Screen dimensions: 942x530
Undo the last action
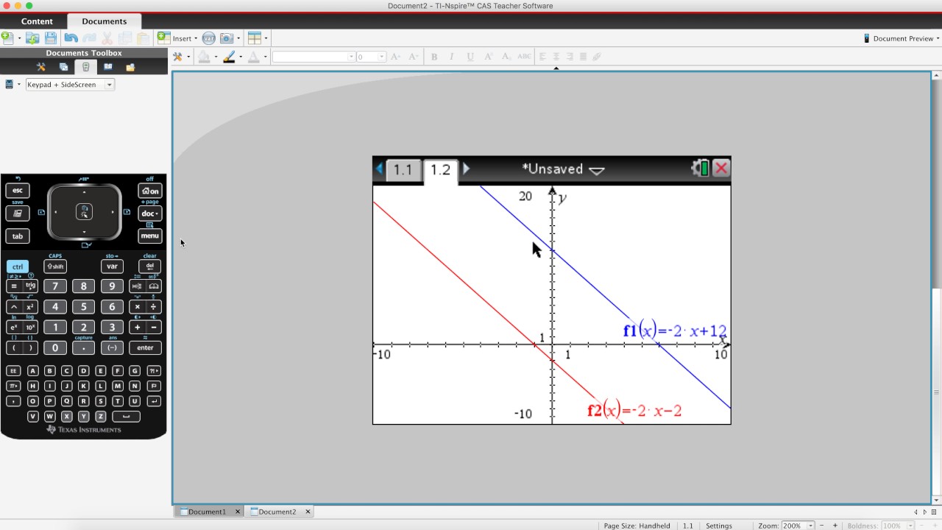tap(71, 38)
